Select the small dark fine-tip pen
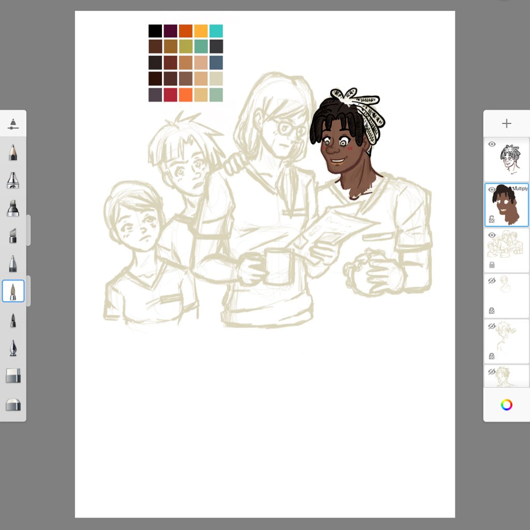The height and width of the screenshot is (530, 530). 13,320
